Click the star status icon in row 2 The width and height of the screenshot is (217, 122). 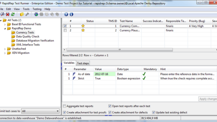click(83, 30)
